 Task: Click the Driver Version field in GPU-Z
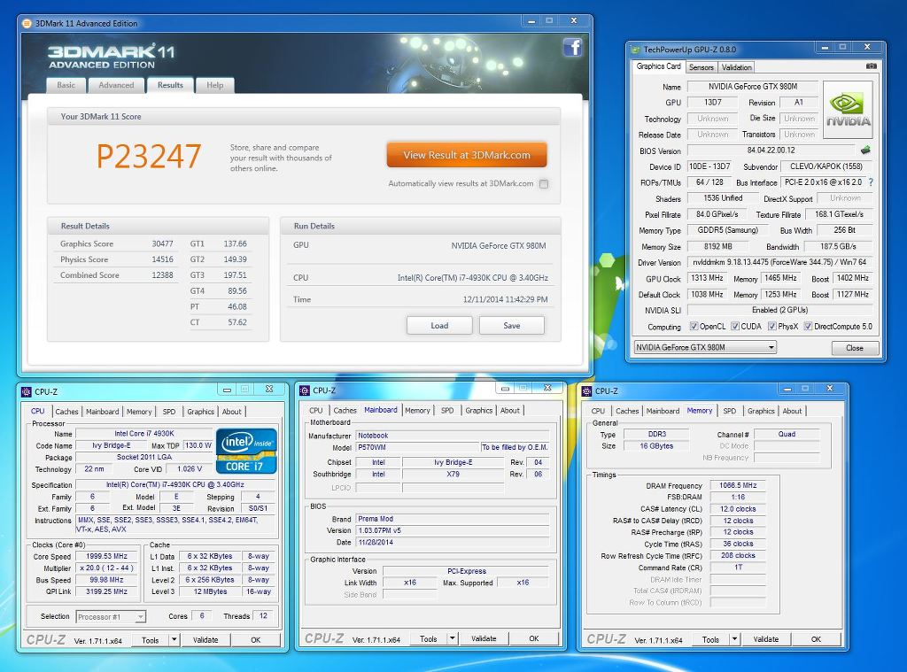tap(779, 262)
